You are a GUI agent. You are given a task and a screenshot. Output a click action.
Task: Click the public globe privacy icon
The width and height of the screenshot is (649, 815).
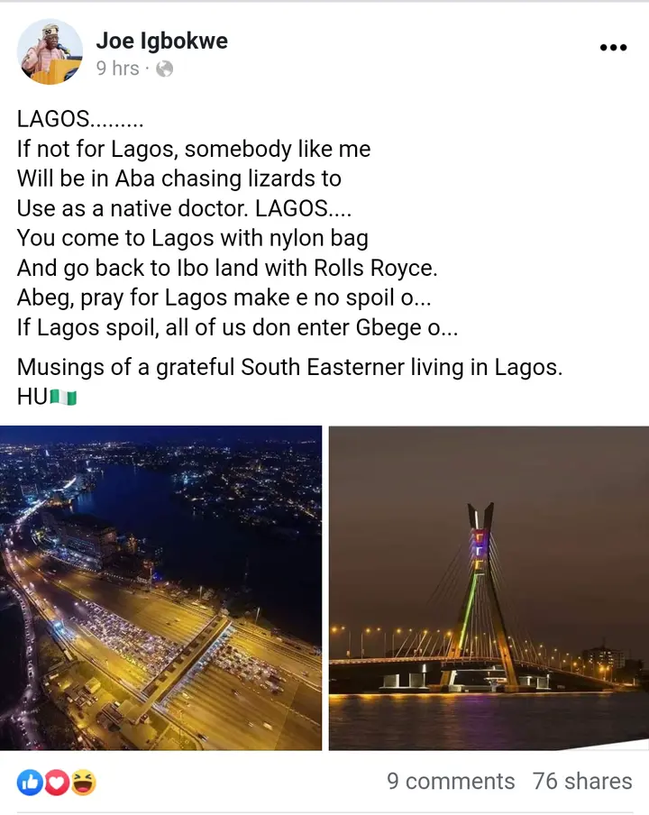[x=164, y=69]
